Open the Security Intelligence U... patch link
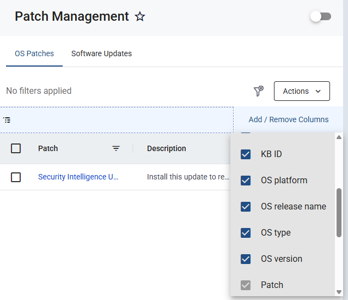This screenshot has width=348, height=300. [x=78, y=177]
